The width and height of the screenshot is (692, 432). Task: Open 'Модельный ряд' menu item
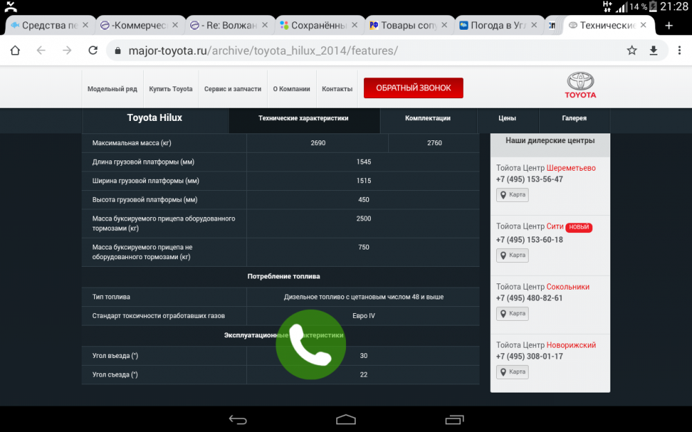(112, 89)
